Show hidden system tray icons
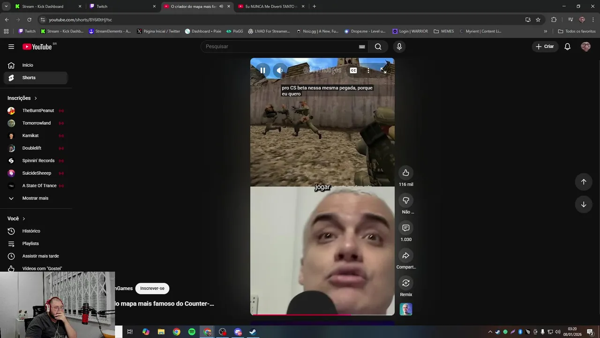 point(490,332)
